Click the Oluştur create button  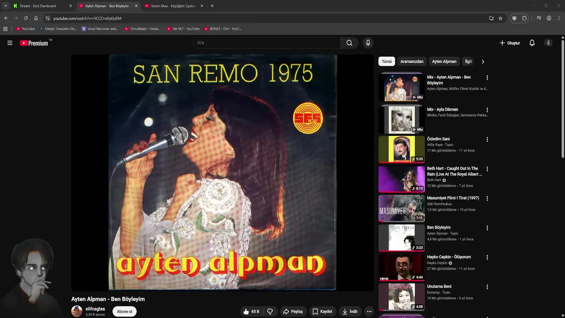[510, 43]
